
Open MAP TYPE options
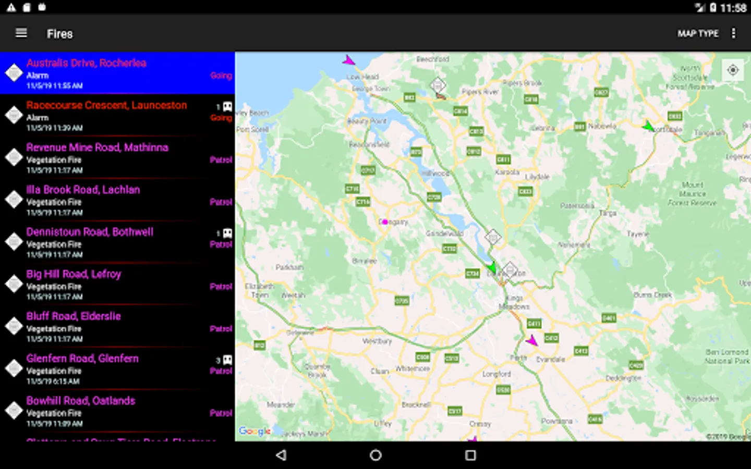point(698,33)
